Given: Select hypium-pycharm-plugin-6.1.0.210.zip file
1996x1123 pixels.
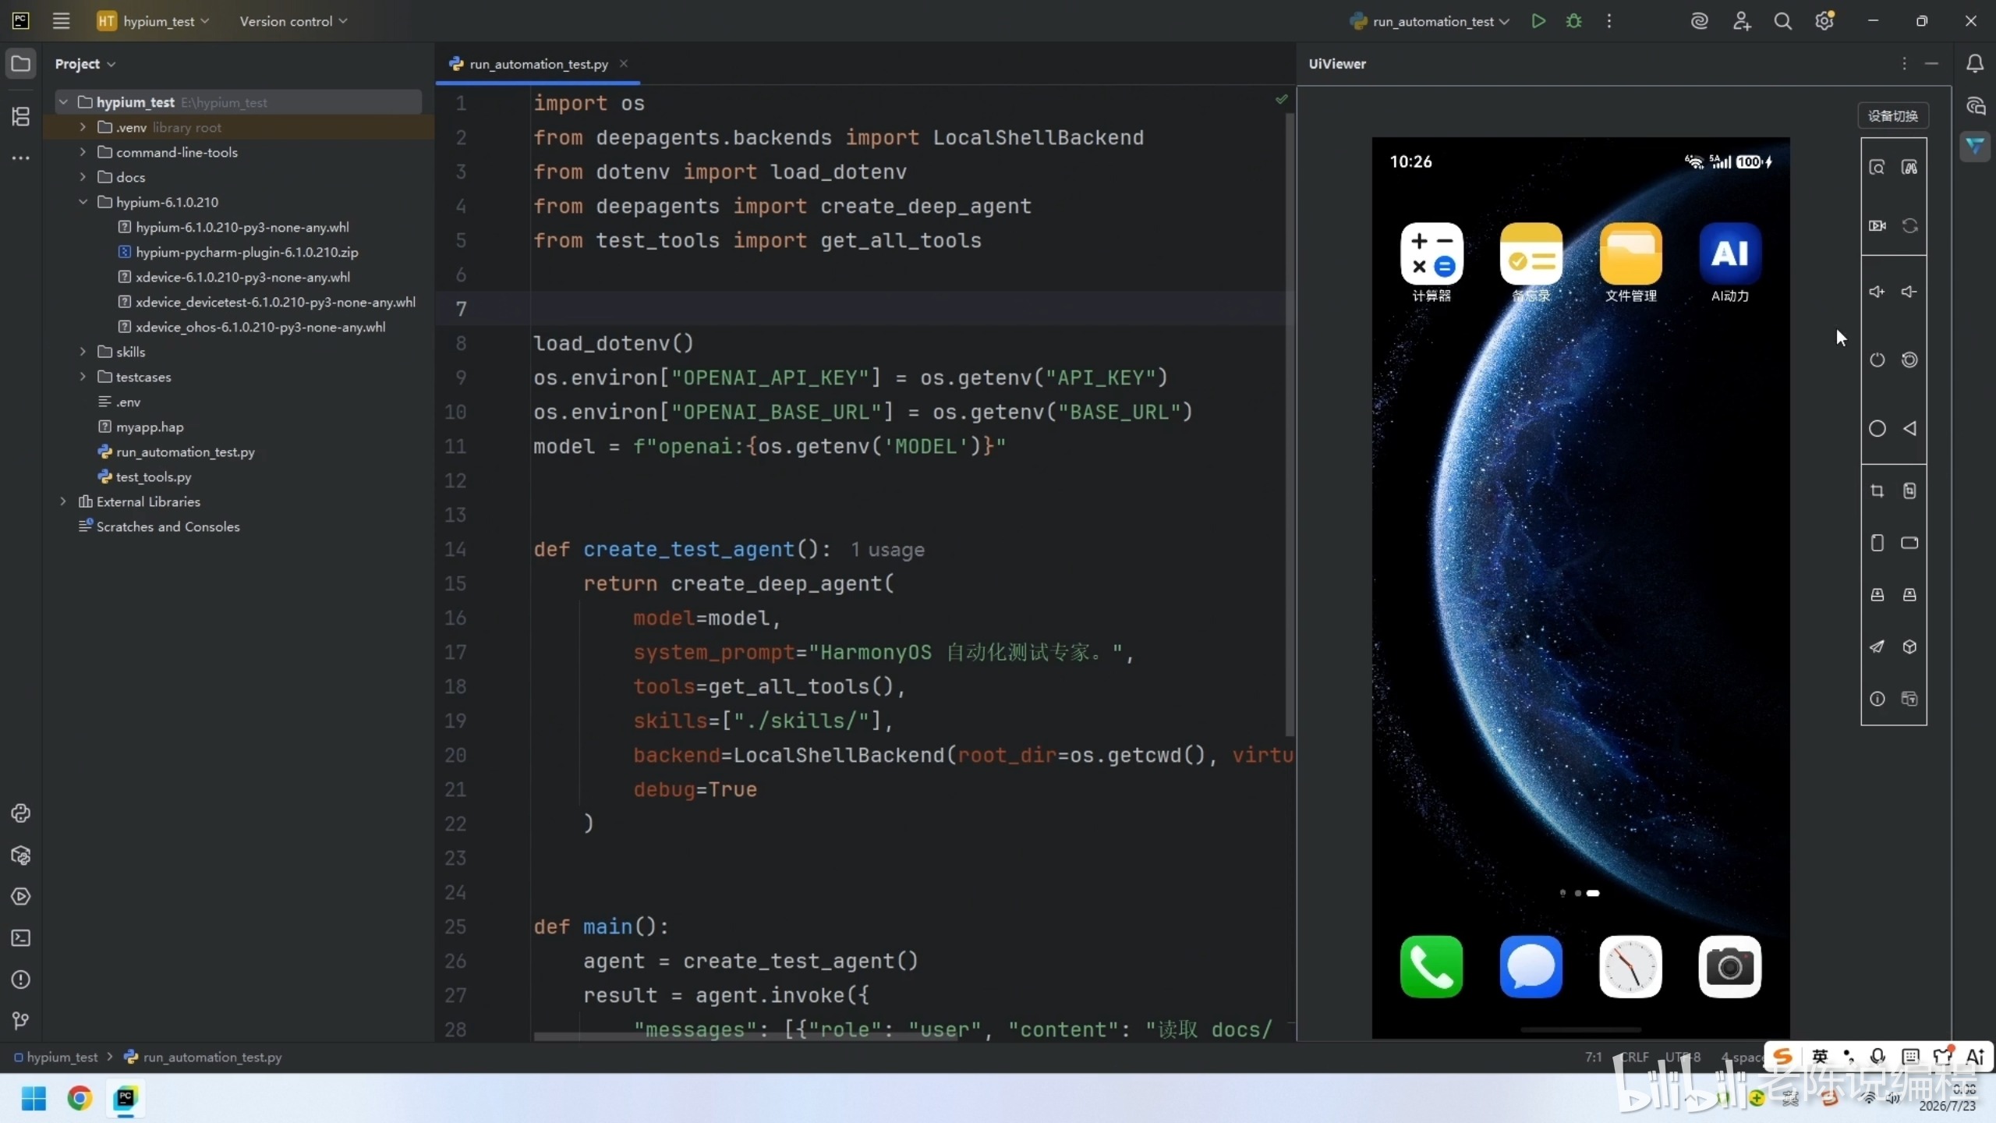Looking at the screenshot, I should click(x=246, y=252).
